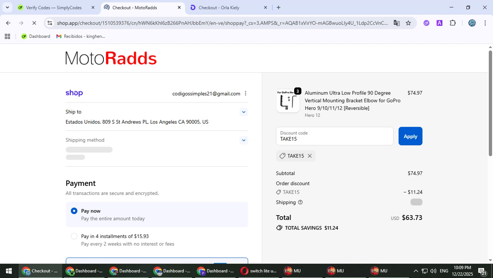This screenshot has height=278, width=493.
Task: Select Pay in 4 installments option
Action: coord(74,236)
